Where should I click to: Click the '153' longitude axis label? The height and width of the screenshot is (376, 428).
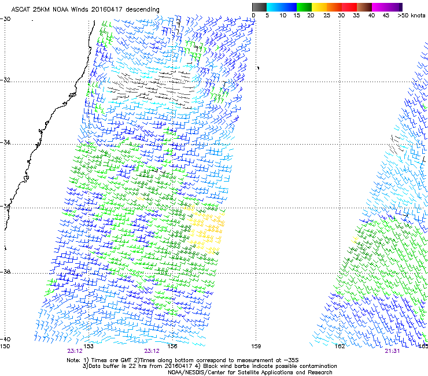coord(88,346)
